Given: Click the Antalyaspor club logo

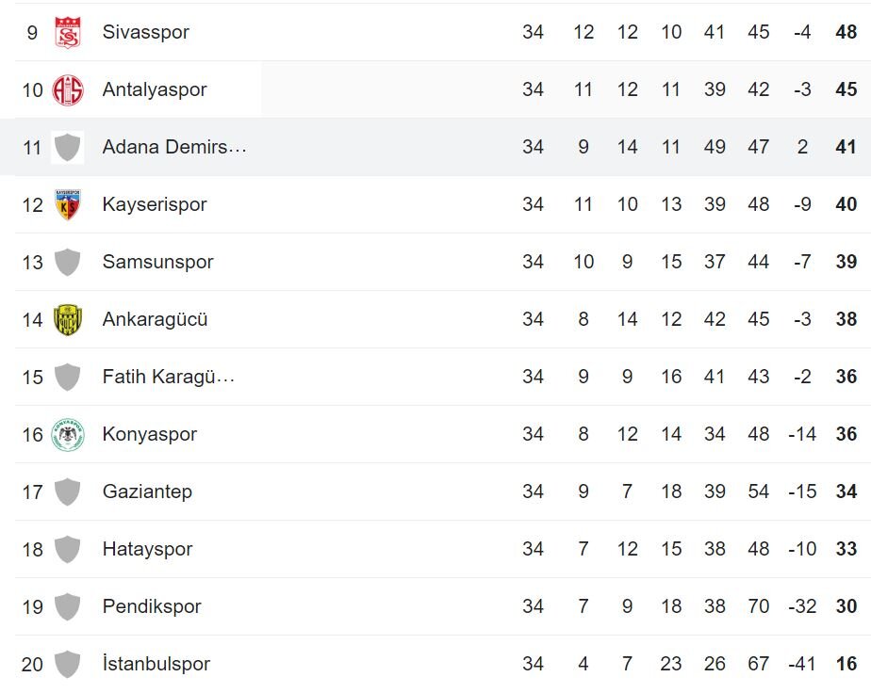Looking at the screenshot, I should click(x=67, y=90).
